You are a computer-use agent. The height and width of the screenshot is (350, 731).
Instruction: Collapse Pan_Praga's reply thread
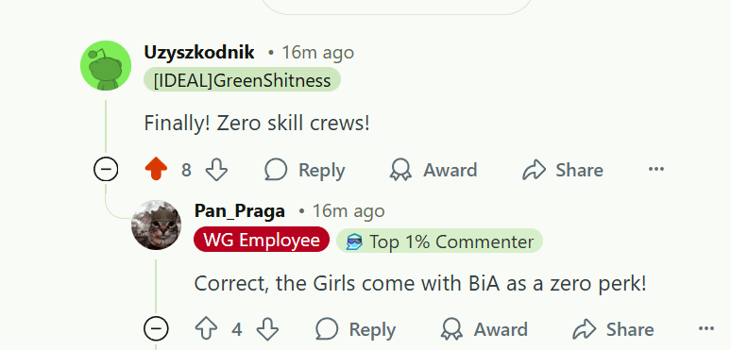pos(156,329)
